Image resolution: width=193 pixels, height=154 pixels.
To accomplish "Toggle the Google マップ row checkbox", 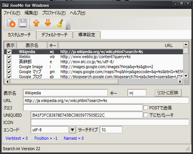I will coord(9,72).
